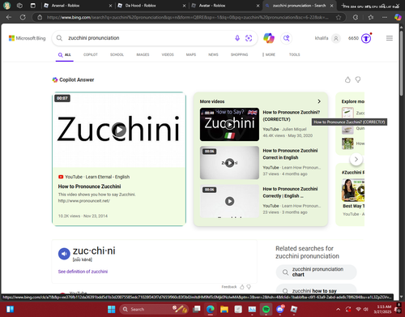Play the How to Say Zucchini thumbnail video
Viewport: 405px width, 317px height.
tap(229, 125)
